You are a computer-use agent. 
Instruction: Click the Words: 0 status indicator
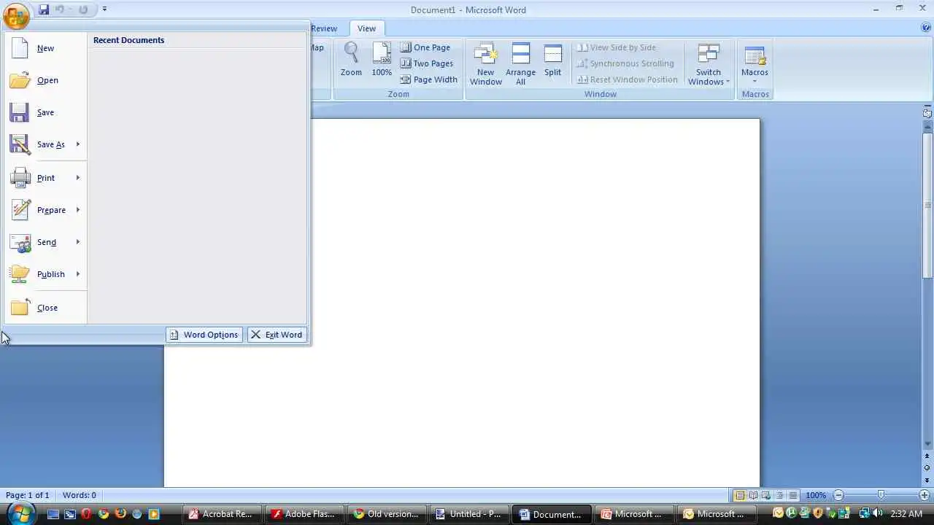(80, 495)
